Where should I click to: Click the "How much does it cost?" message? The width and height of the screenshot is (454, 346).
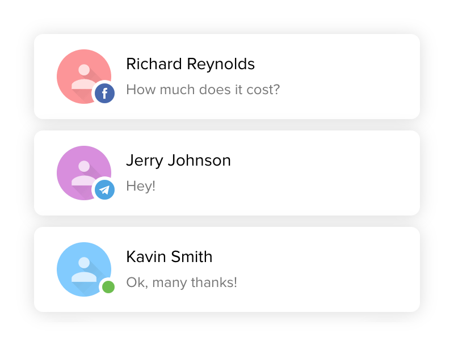pos(203,90)
